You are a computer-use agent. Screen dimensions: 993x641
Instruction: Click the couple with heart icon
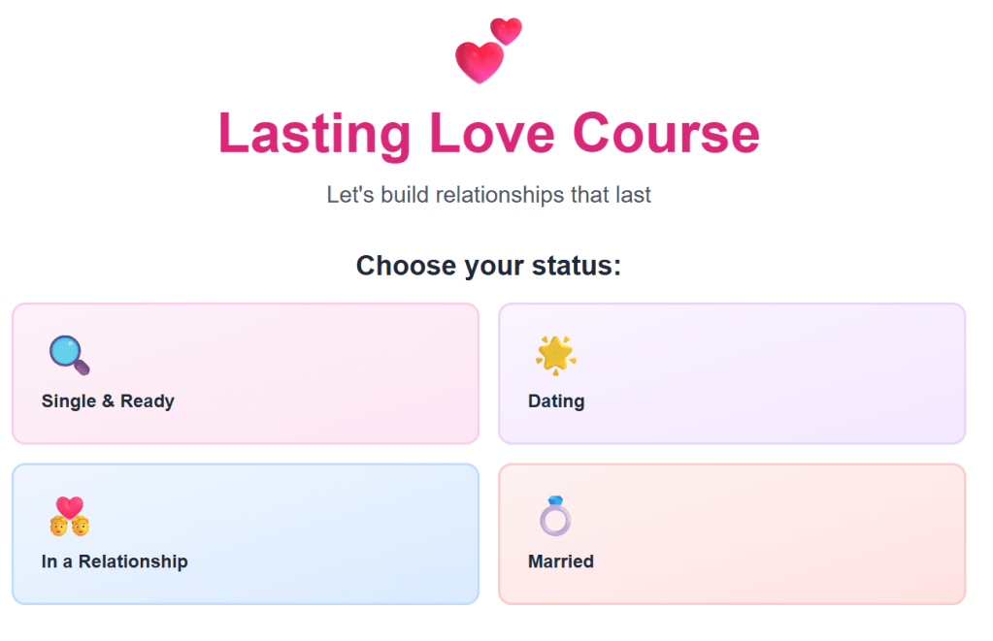[x=69, y=516]
